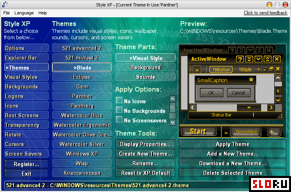Select the Gem theme
Viewport: 291px width, 192px height.
click(82, 86)
